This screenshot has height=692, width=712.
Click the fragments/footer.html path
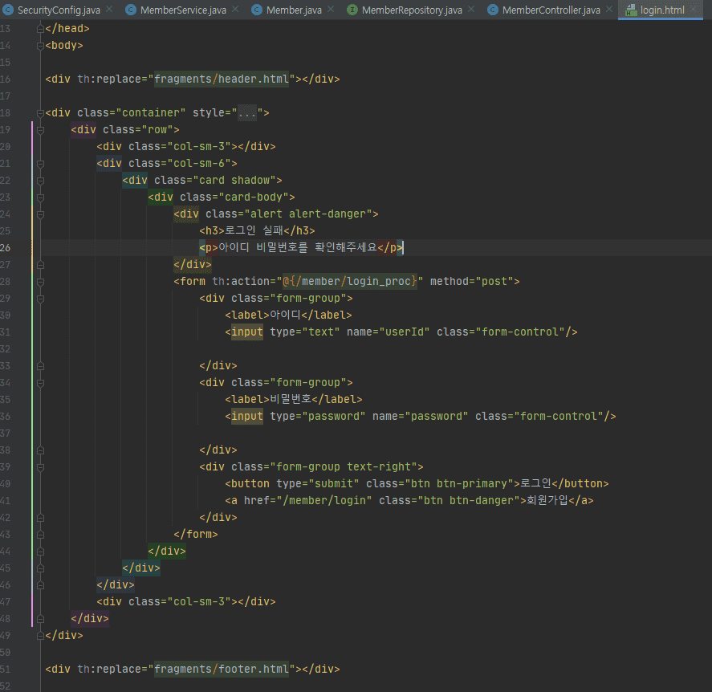[x=222, y=669]
